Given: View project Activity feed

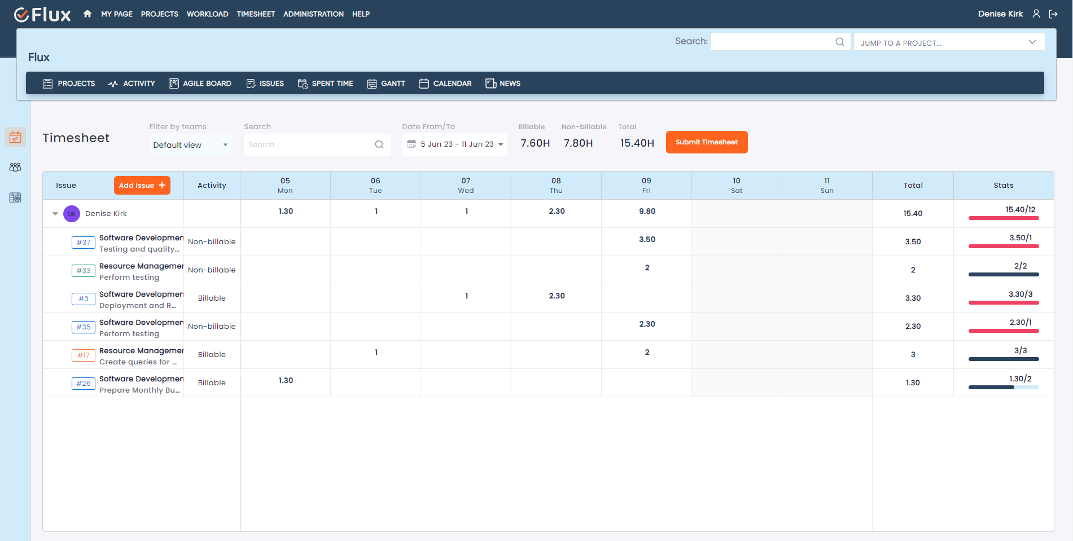Looking at the screenshot, I should (x=132, y=83).
